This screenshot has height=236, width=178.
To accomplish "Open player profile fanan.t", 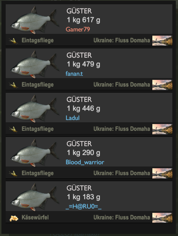I will point(74,73).
